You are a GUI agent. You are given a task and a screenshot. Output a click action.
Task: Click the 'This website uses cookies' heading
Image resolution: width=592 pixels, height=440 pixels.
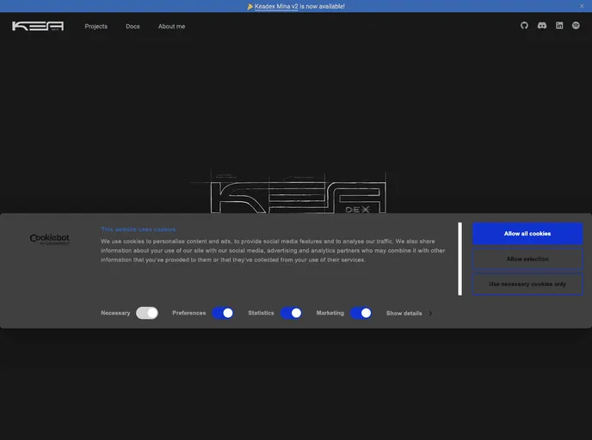[139, 229]
